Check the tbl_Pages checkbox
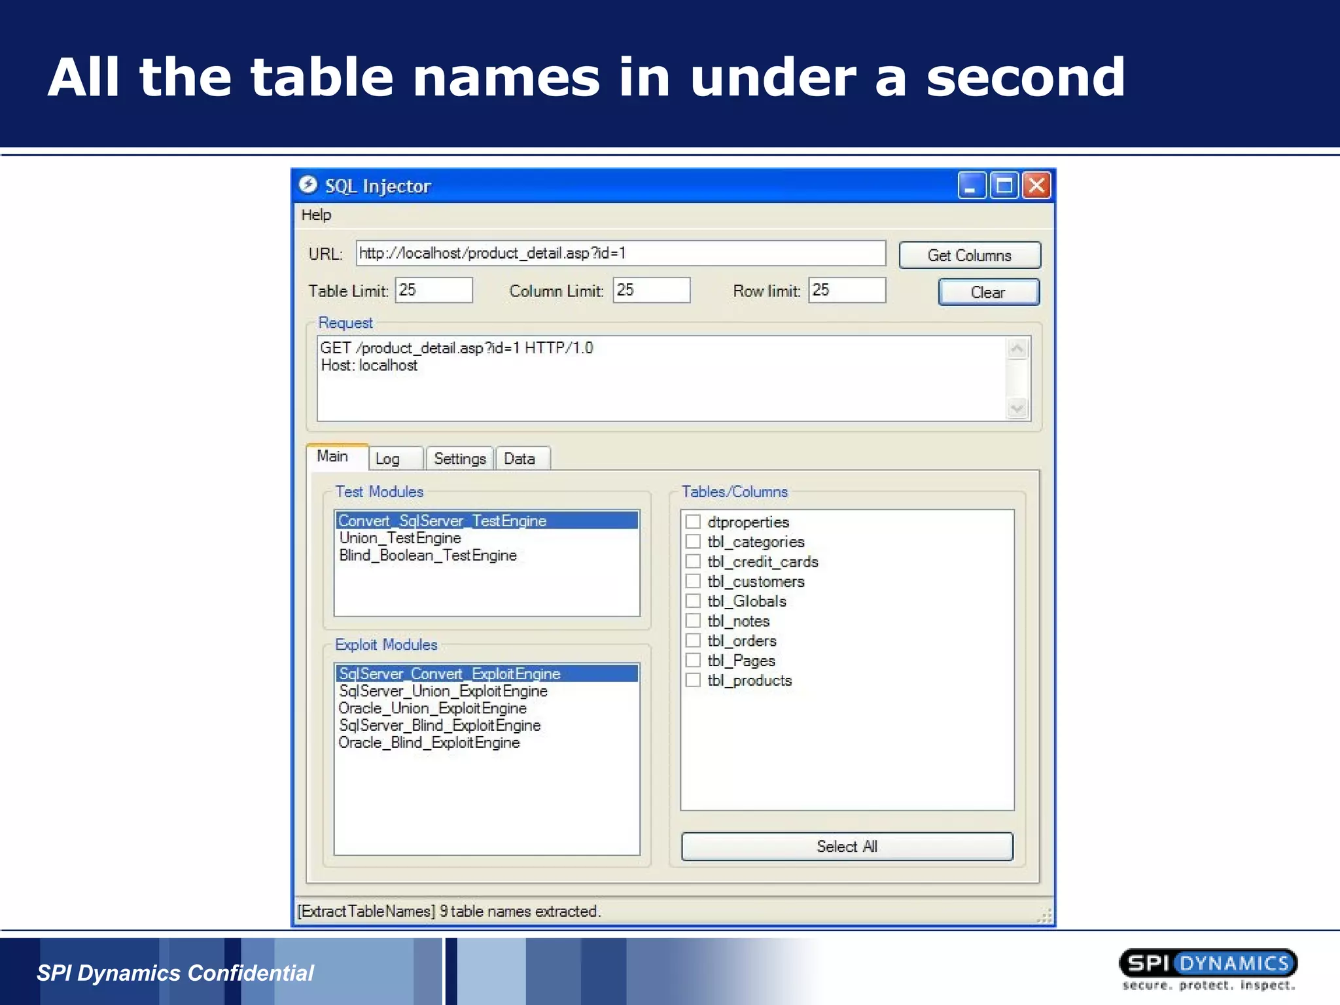The image size is (1340, 1005). point(693,660)
